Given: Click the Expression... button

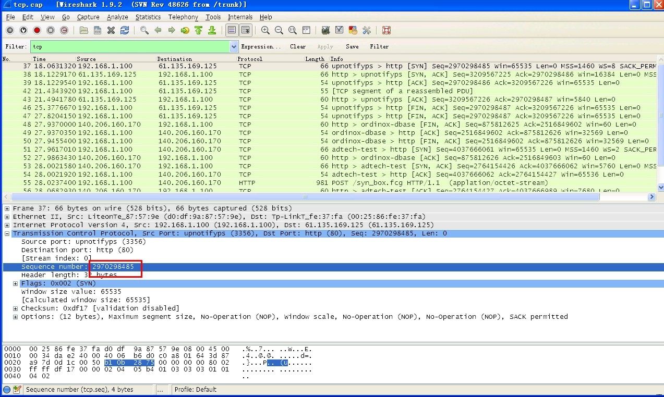Looking at the screenshot, I should tap(261, 46).
